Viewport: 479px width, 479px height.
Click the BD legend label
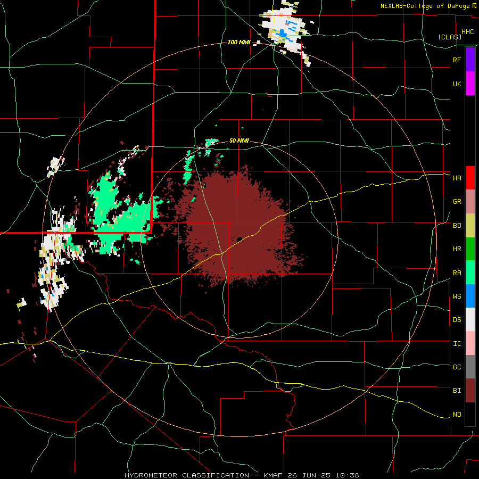tap(457, 226)
